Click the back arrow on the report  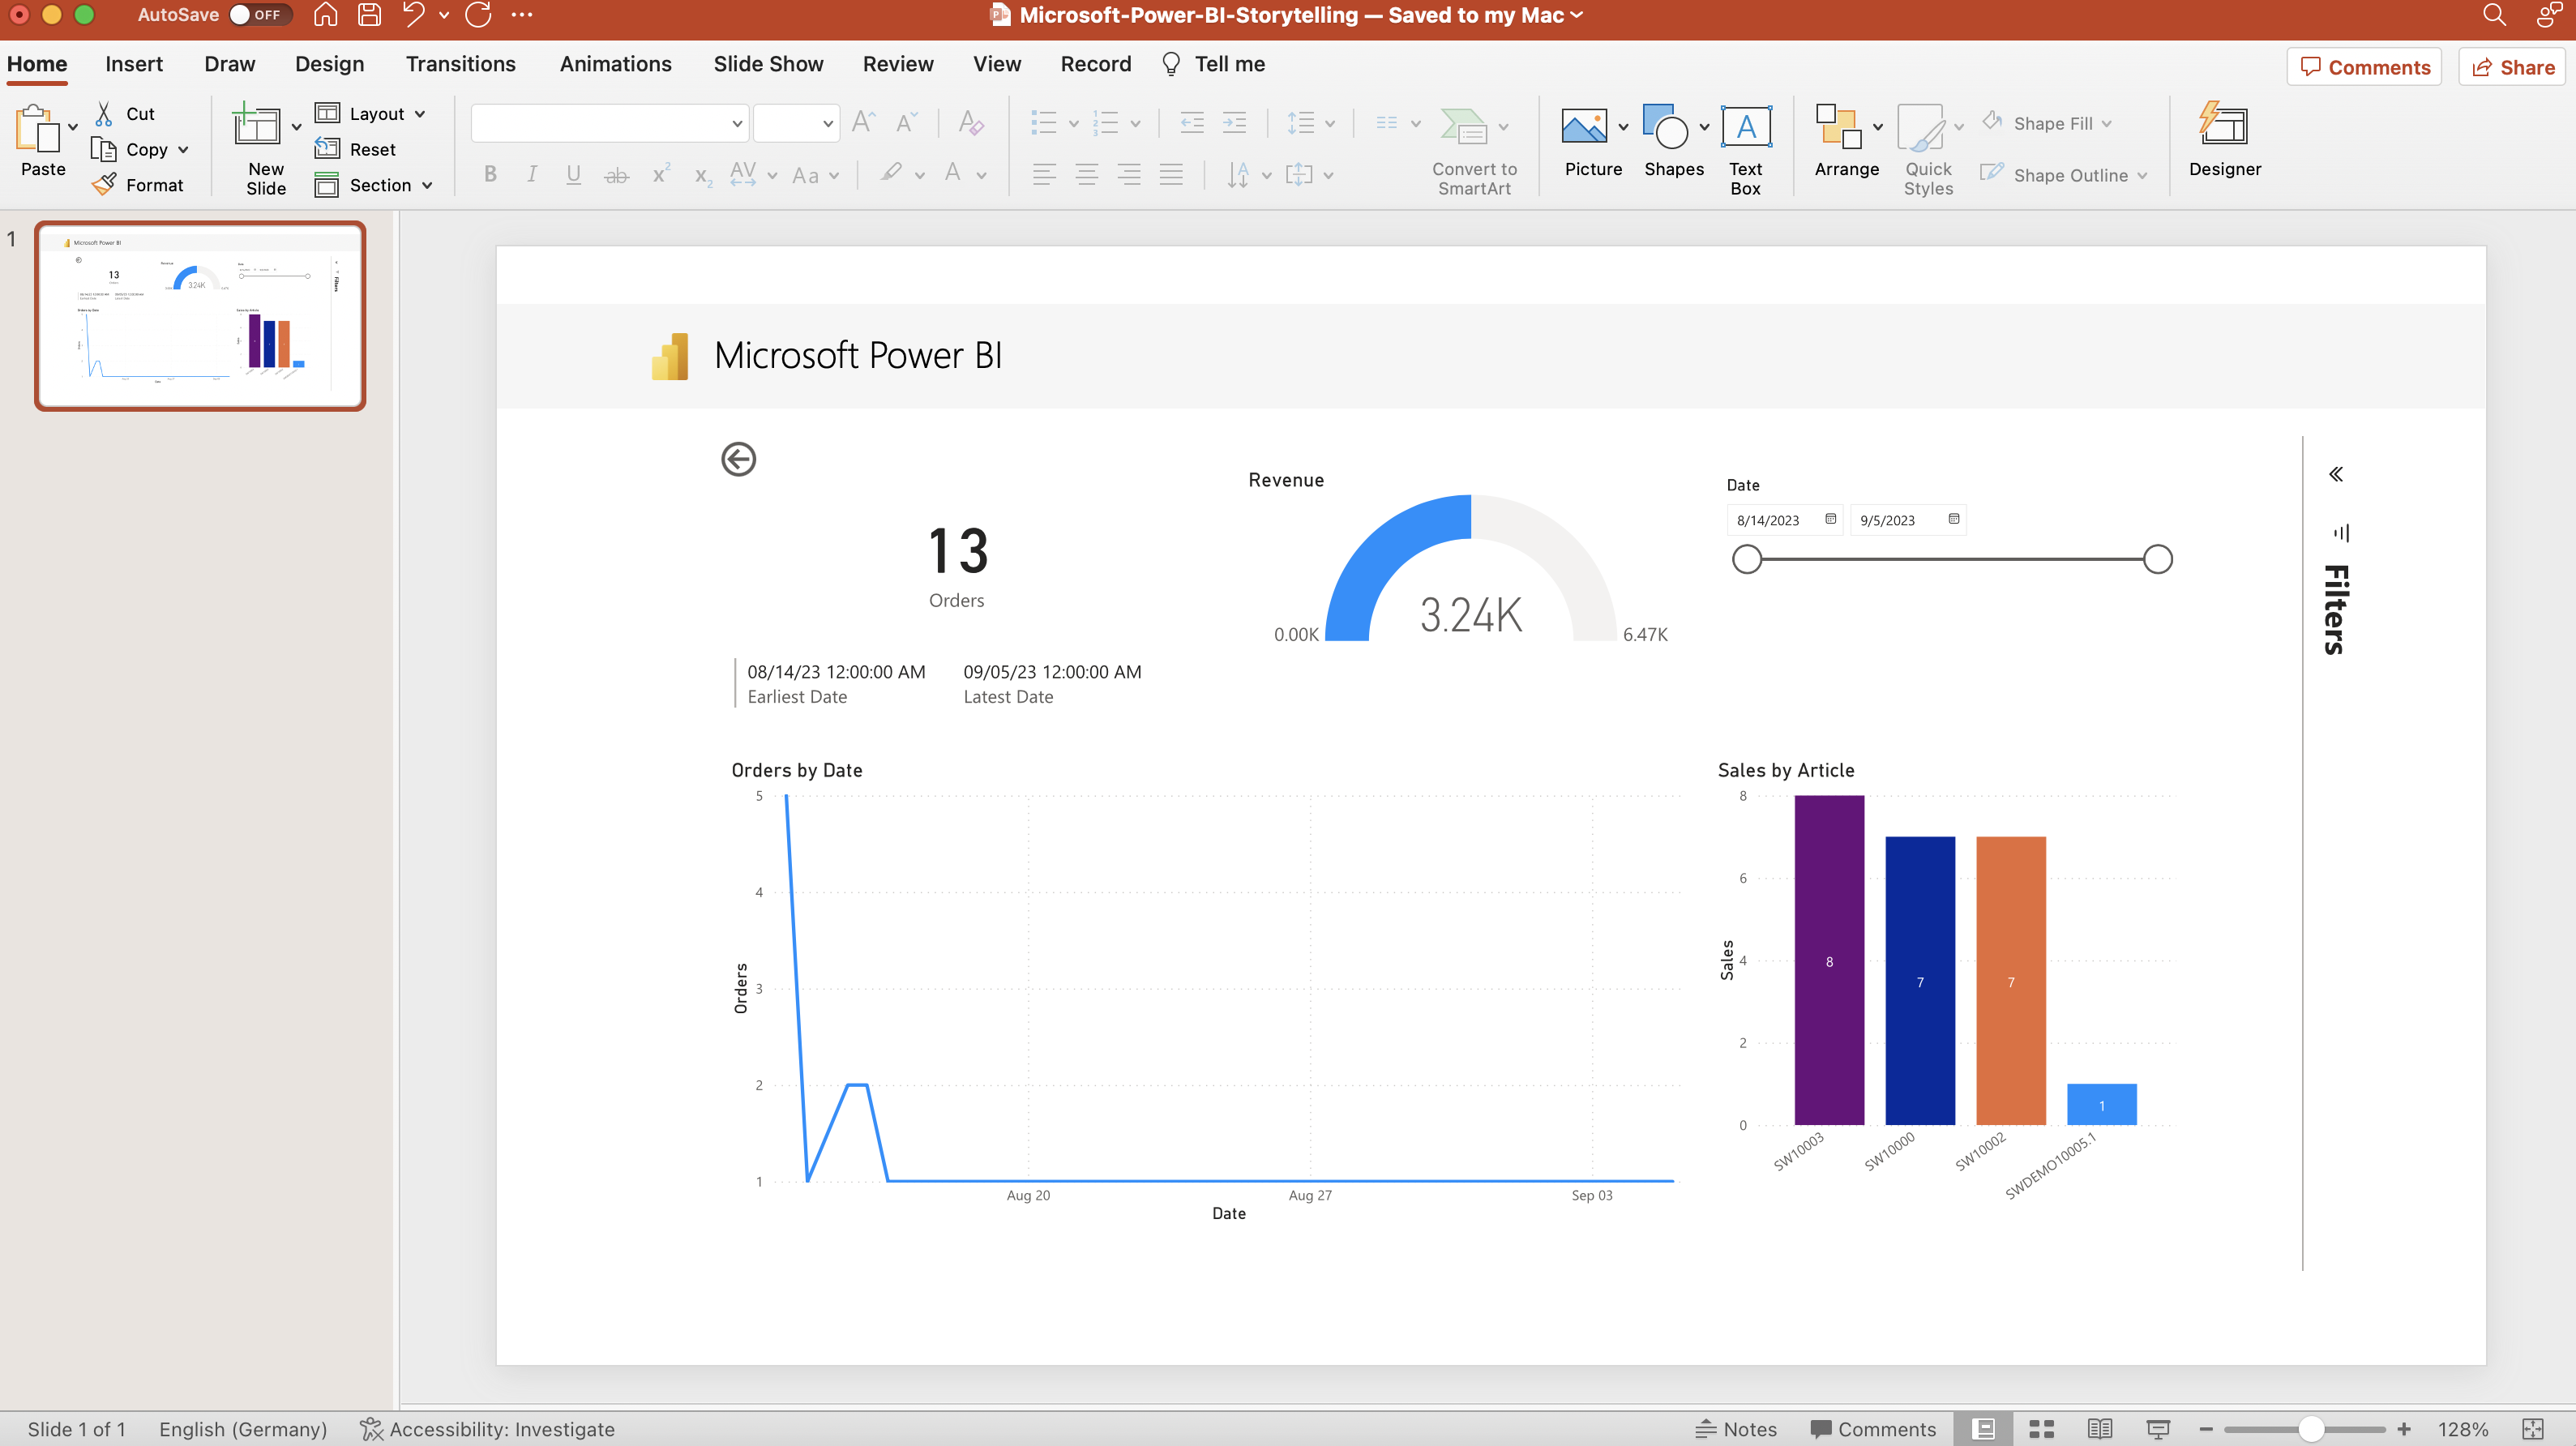pyautogui.click(x=738, y=459)
